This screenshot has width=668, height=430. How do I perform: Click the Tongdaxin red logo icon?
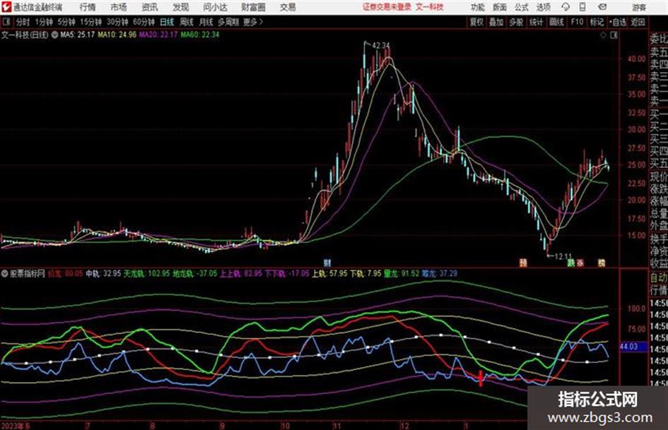pyautogui.click(x=6, y=7)
